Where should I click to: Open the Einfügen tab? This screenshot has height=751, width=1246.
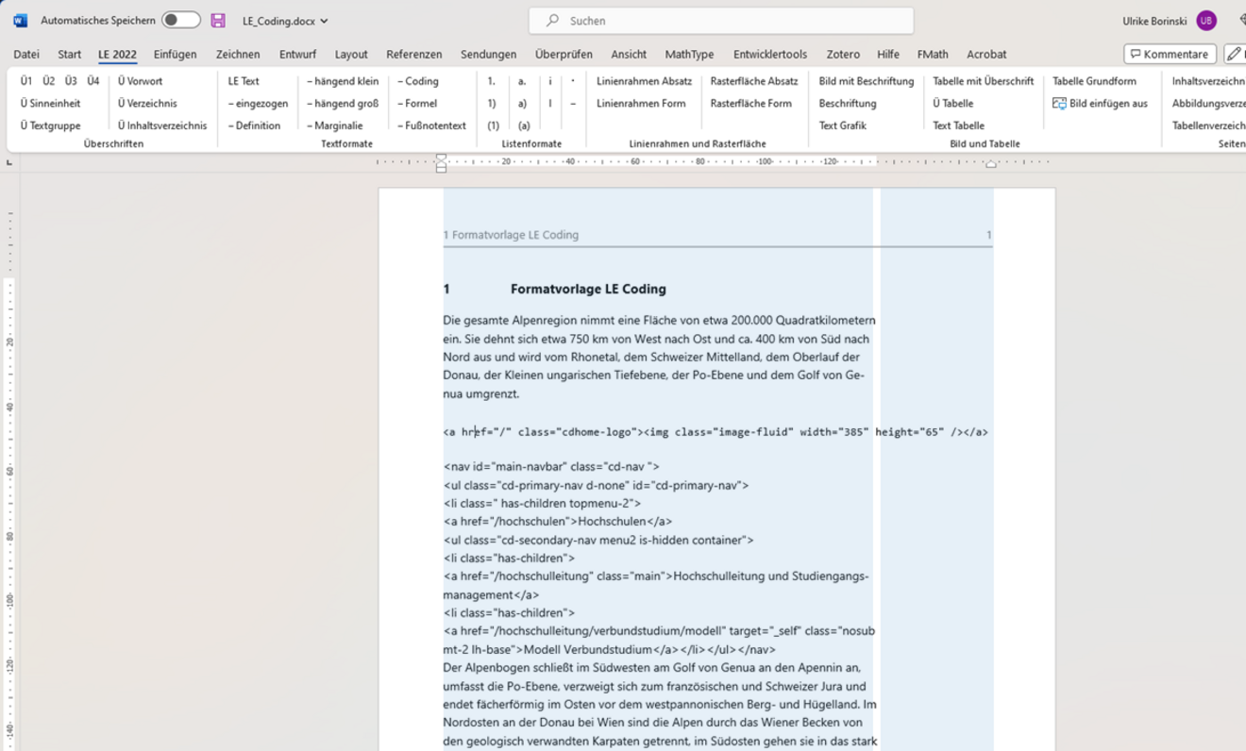[175, 55]
